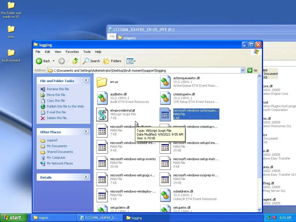Switch to migwiz taskbar button
Image resolution: width=296 pixels, height=222 pixels.
click(x=53, y=218)
